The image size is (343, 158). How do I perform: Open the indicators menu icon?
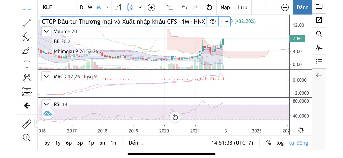pos(168,7)
